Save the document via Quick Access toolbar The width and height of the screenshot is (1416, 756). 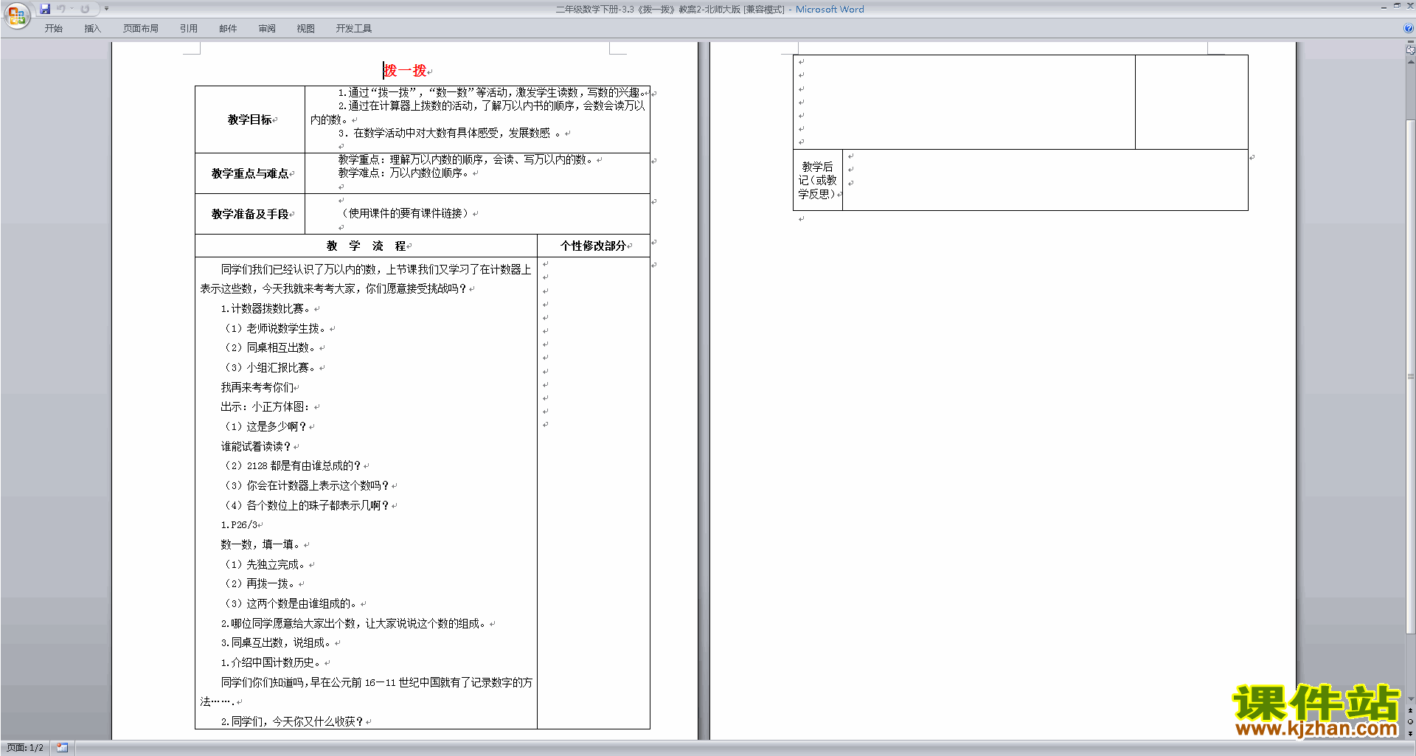point(45,9)
